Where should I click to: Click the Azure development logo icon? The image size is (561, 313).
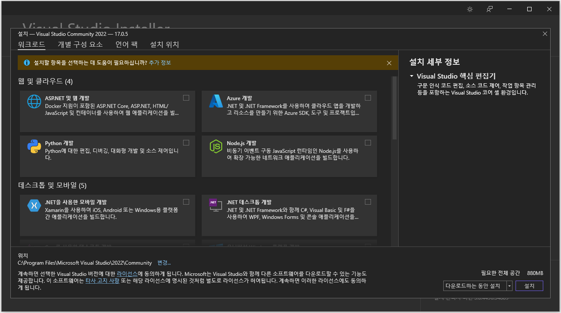(x=216, y=101)
